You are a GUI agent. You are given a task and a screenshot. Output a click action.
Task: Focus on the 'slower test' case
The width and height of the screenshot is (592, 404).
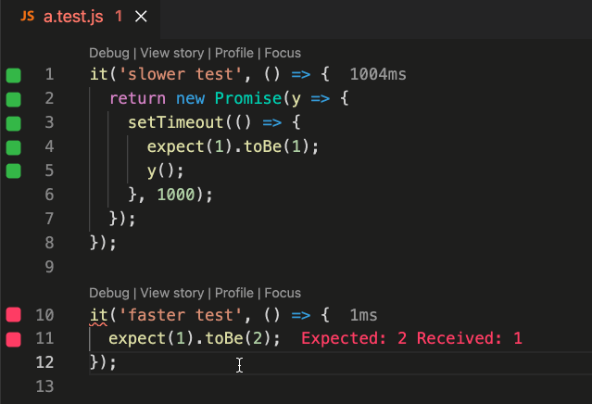[x=283, y=54]
